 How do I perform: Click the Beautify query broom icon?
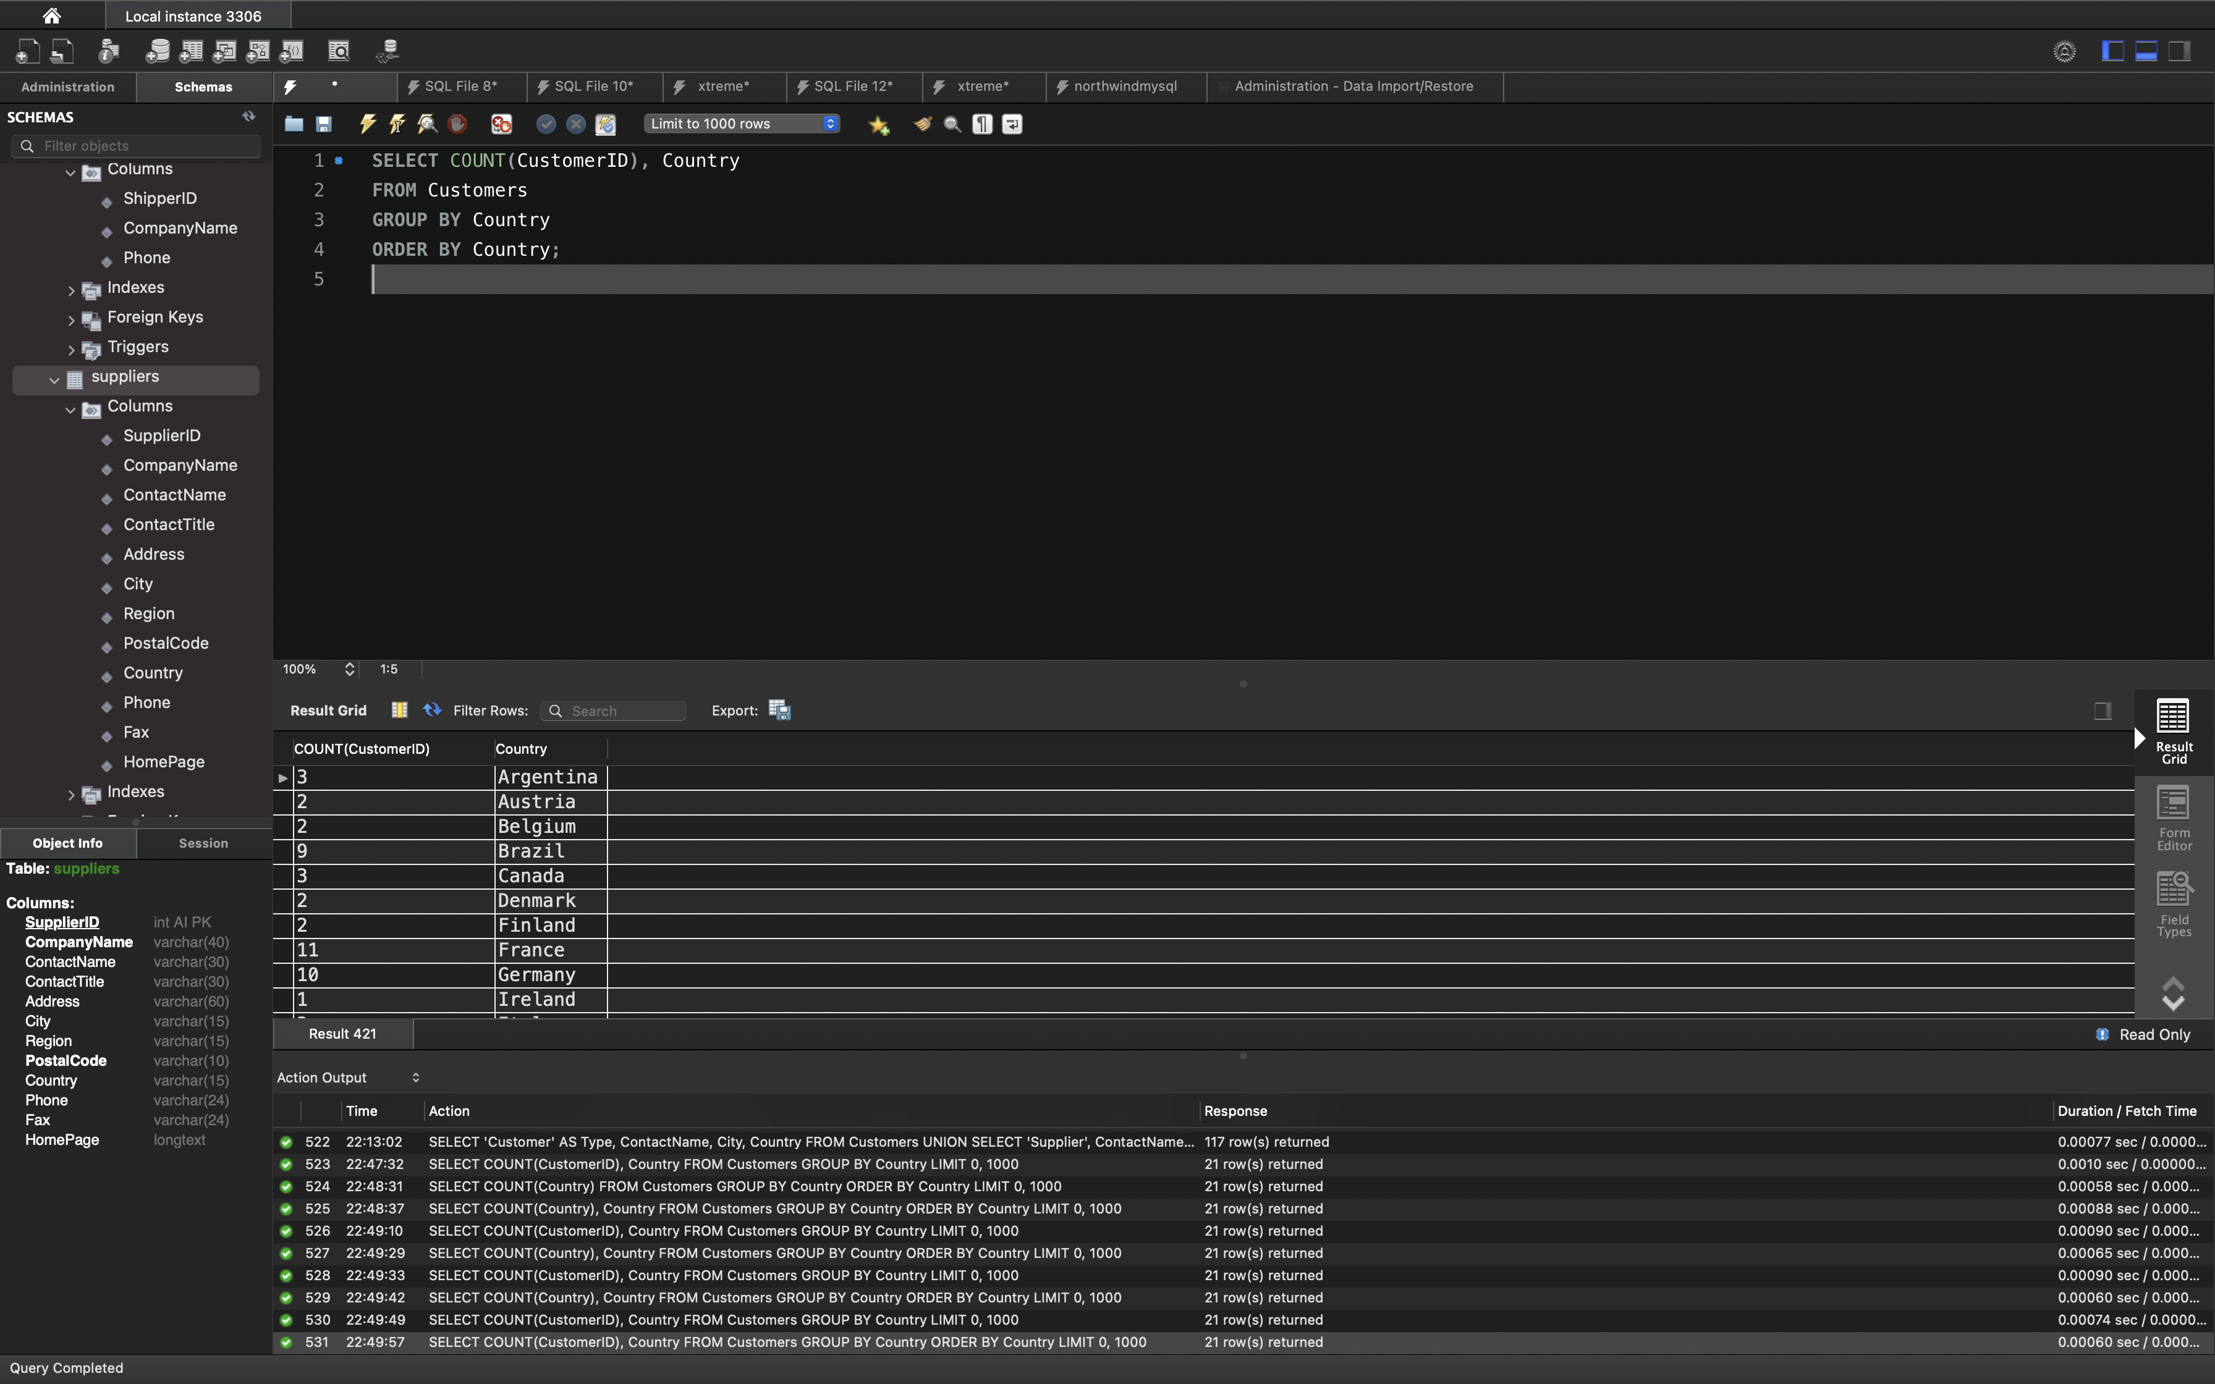923,124
